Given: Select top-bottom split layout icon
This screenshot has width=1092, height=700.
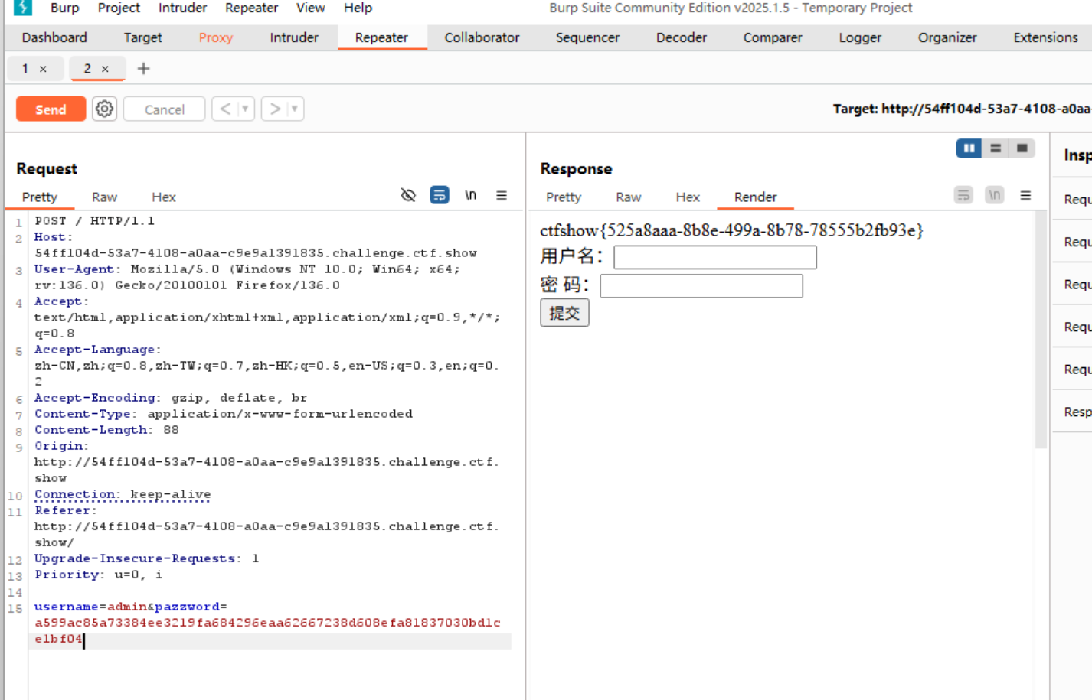Looking at the screenshot, I should 996,148.
